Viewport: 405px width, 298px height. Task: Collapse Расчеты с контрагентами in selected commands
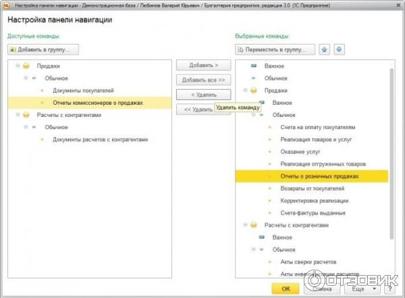243,225
